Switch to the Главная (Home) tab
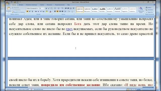 (x=14, y=5)
